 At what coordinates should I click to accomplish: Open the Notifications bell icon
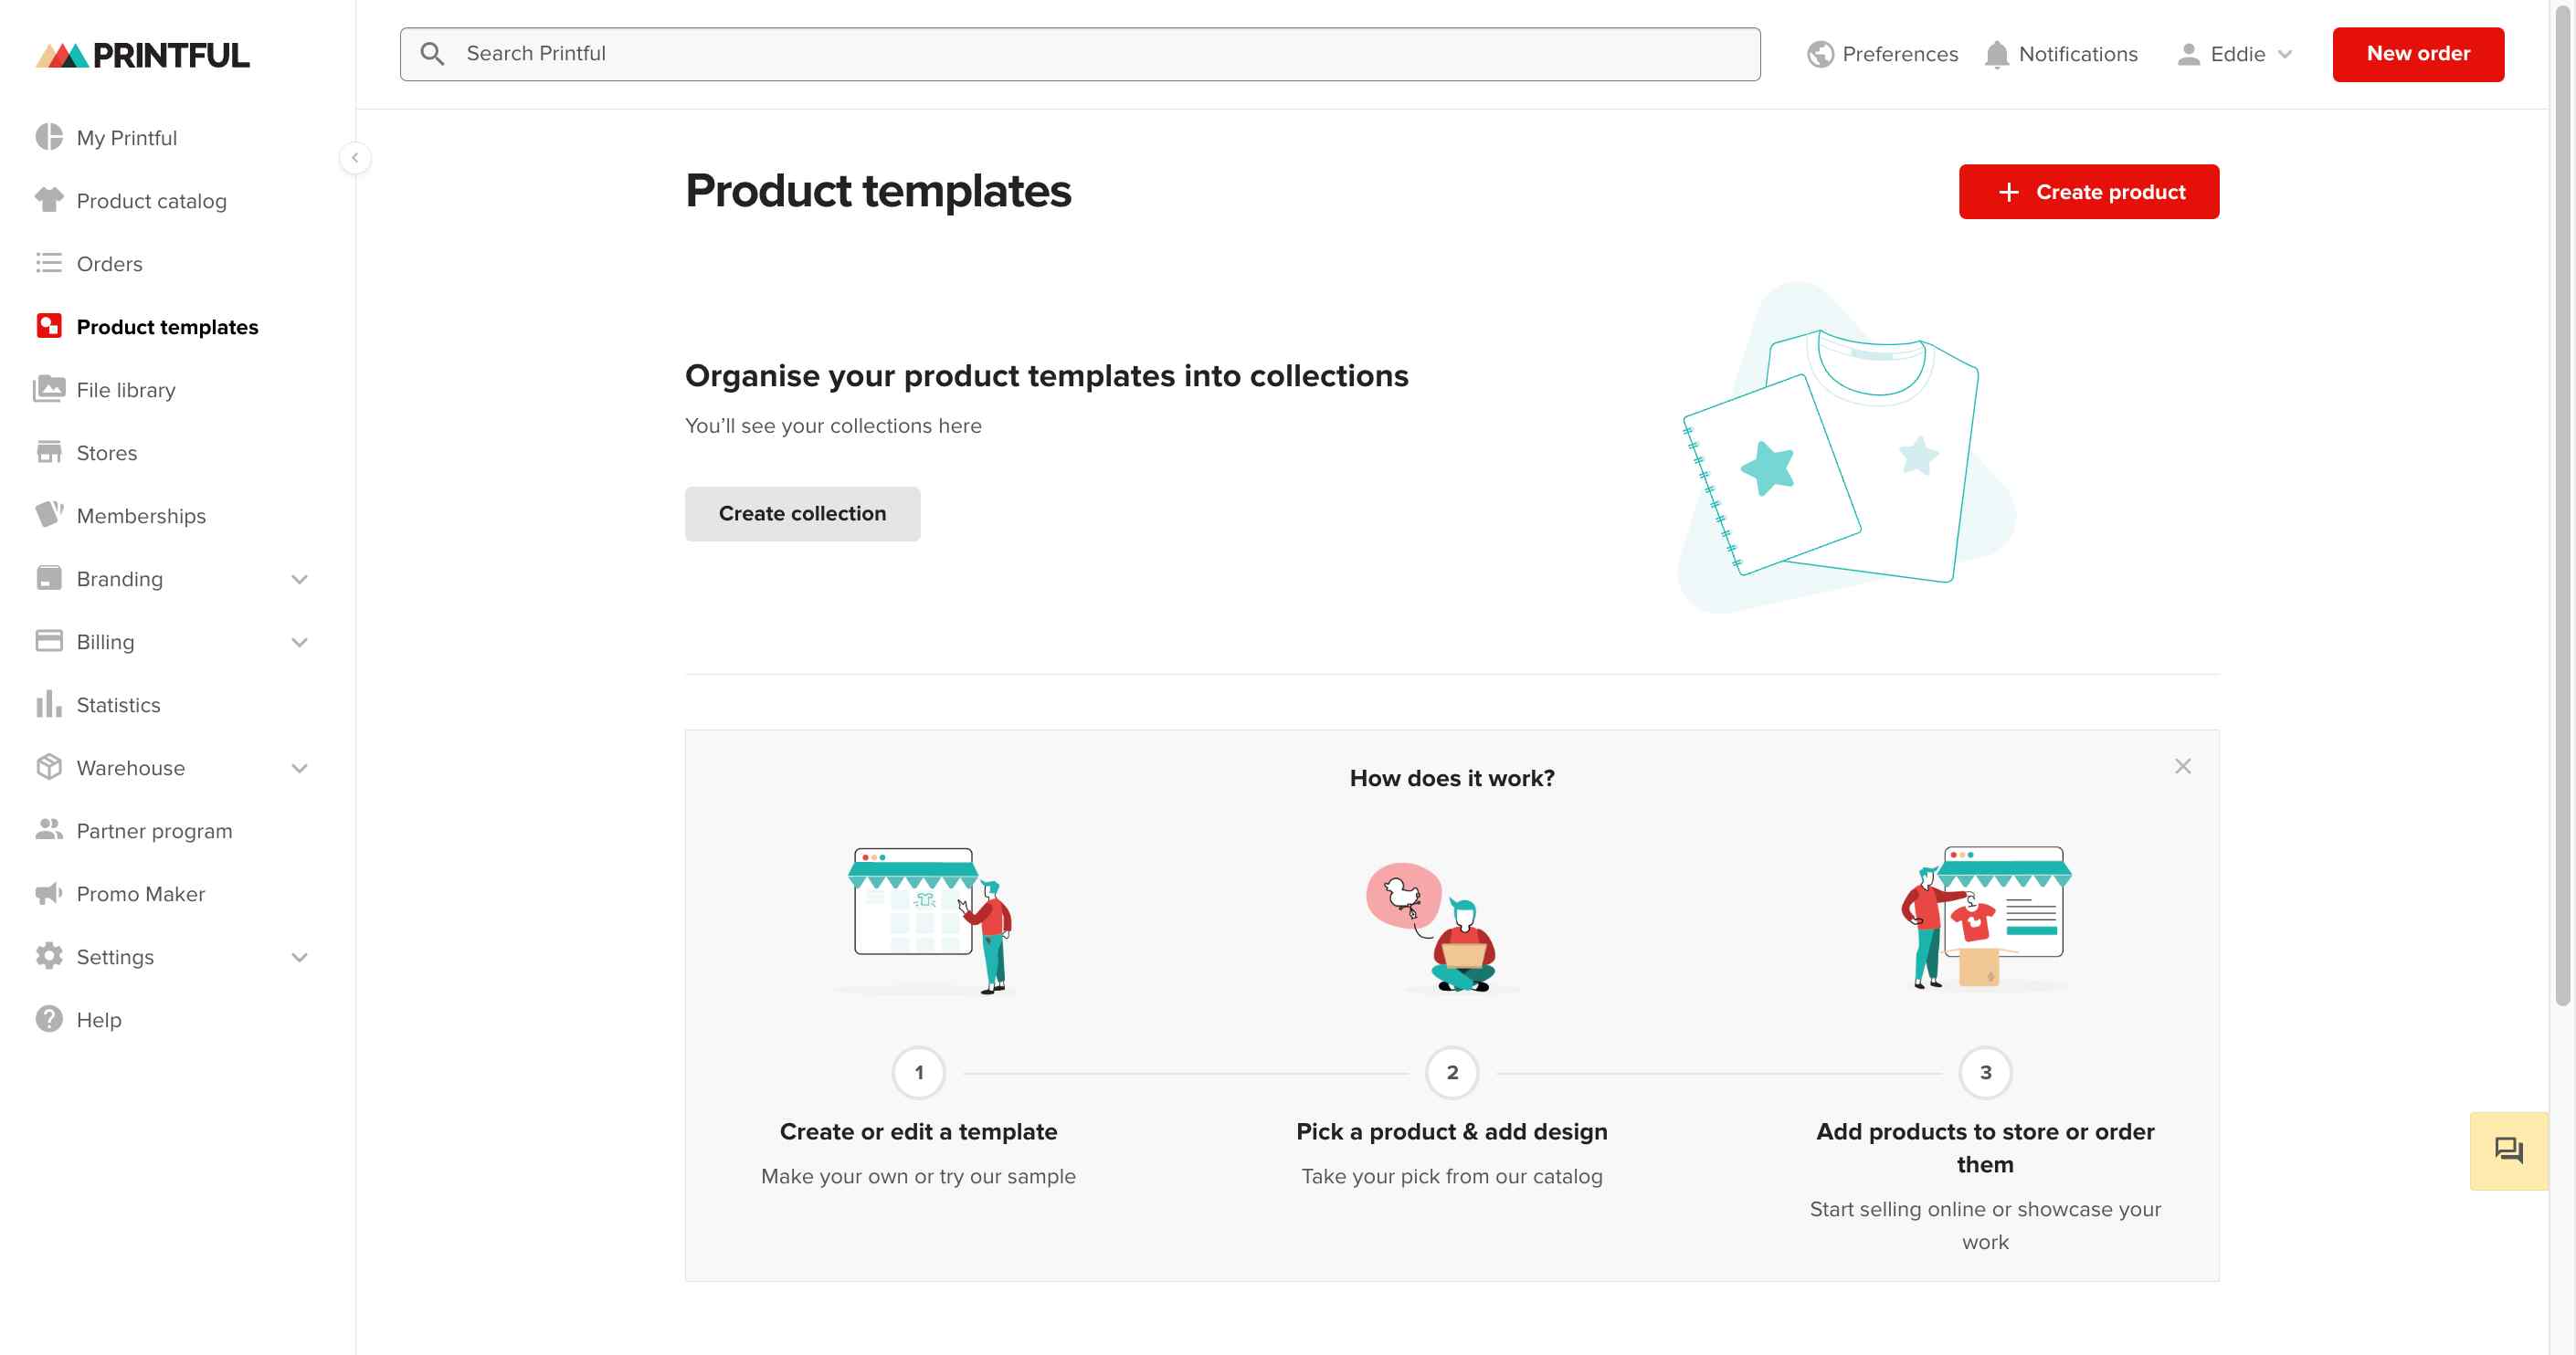click(1996, 54)
